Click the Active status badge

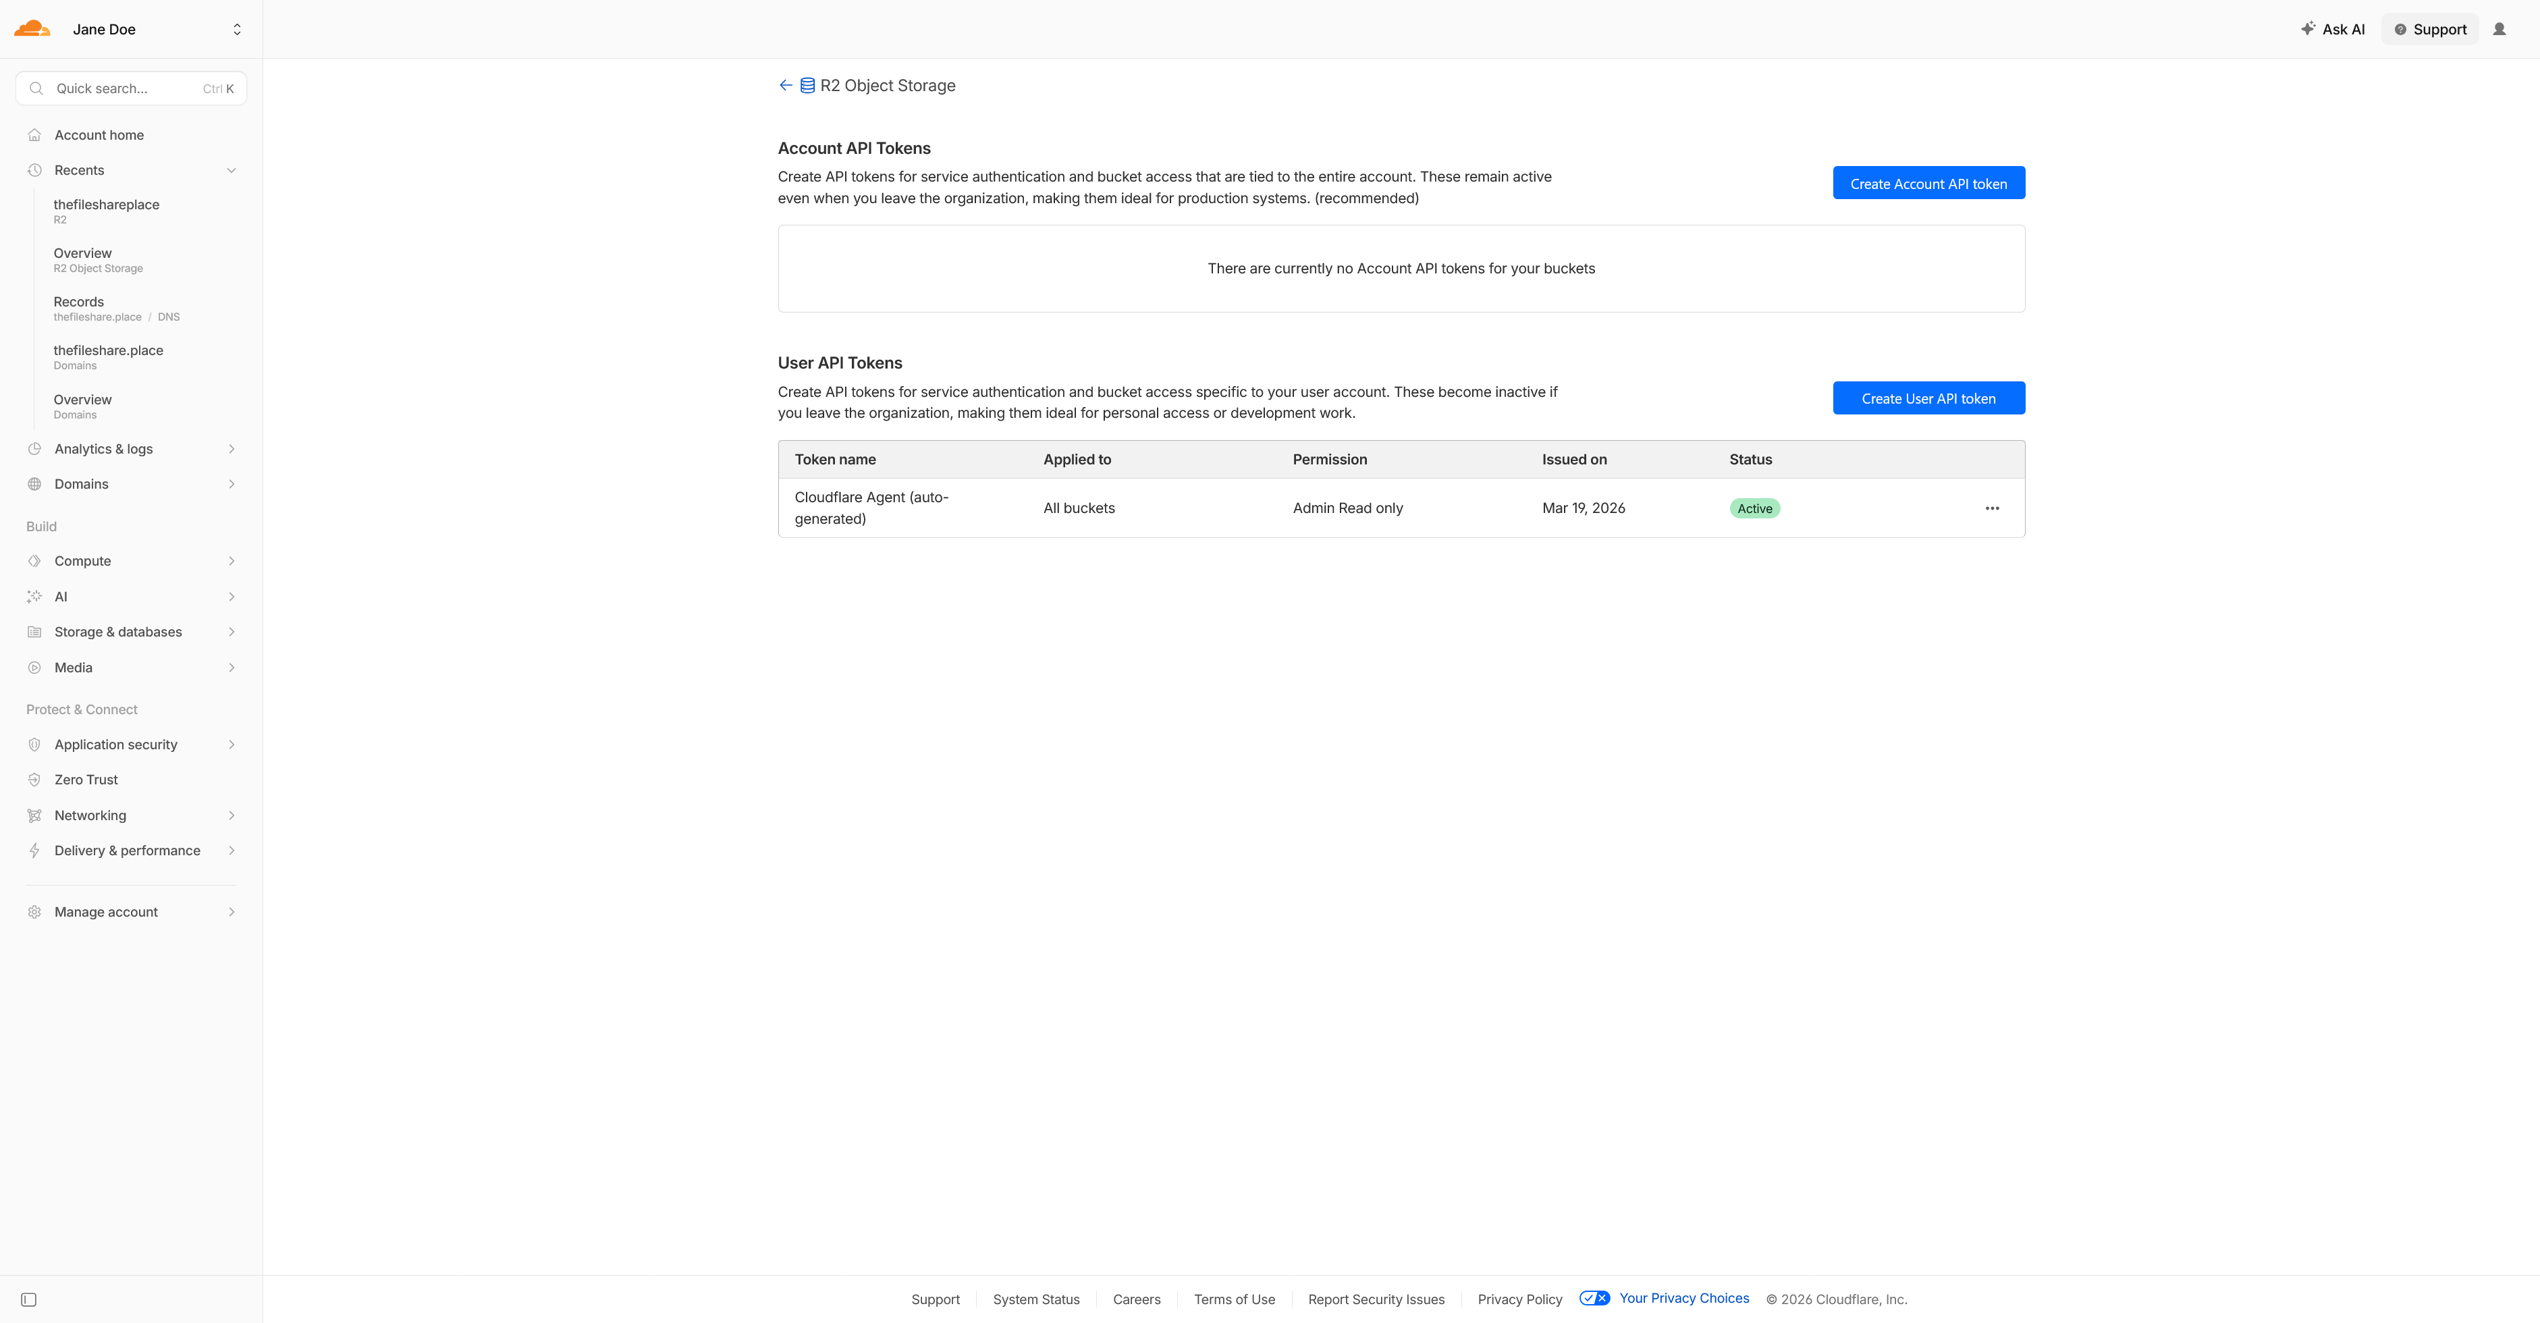click(x=1754, y=509)
